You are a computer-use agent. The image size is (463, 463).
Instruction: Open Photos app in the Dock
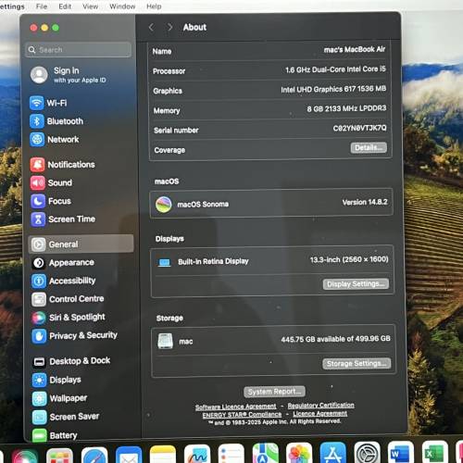(298, 453)
